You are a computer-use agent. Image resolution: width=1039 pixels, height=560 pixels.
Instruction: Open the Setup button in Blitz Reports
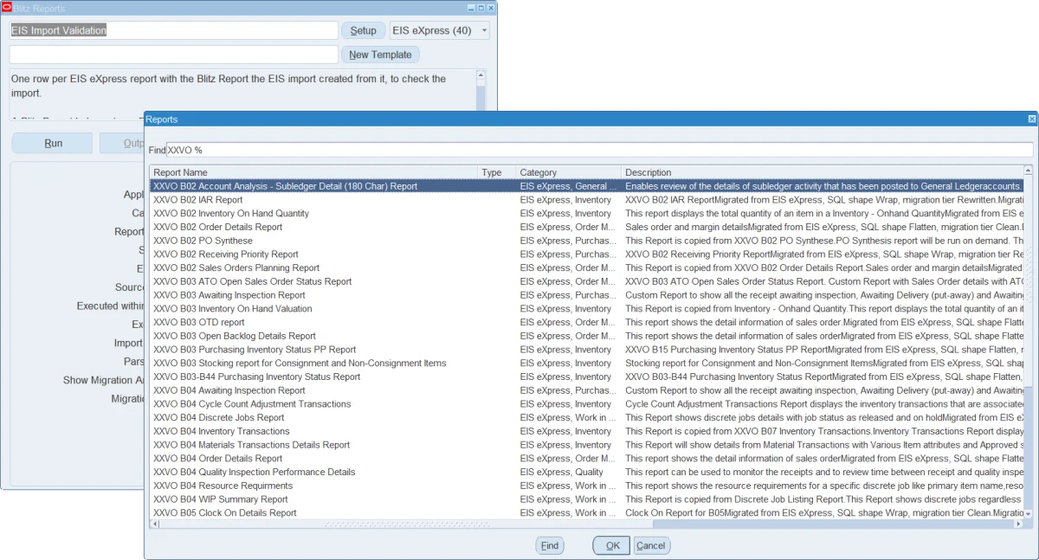(364, 30)
